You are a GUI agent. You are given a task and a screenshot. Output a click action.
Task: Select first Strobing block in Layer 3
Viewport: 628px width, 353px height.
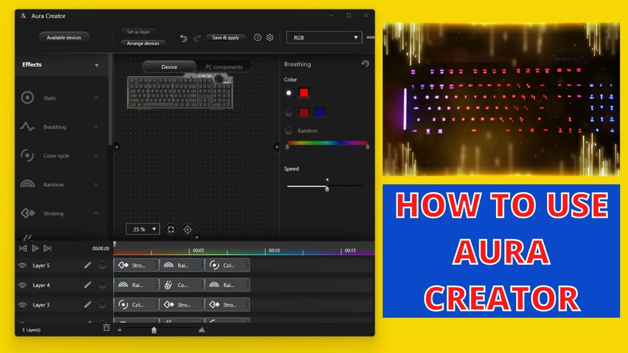[182, 304]
